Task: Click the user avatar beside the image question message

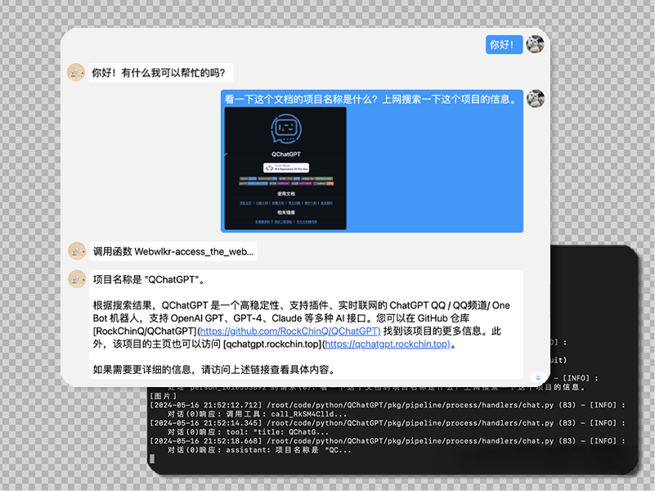Action: click(535, 99)
